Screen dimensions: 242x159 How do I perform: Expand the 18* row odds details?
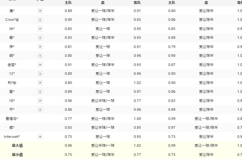click(x=40, y=101)
